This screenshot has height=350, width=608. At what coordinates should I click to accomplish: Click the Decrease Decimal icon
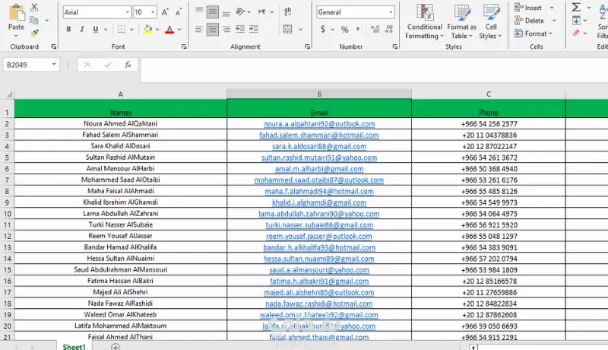[x=389, y=29]
